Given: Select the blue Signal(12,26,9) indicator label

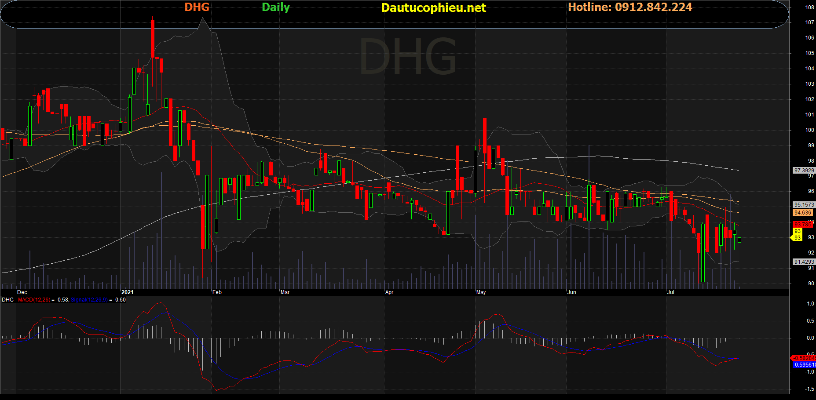Looking at the screenshot, I should (x=89, y=300).
